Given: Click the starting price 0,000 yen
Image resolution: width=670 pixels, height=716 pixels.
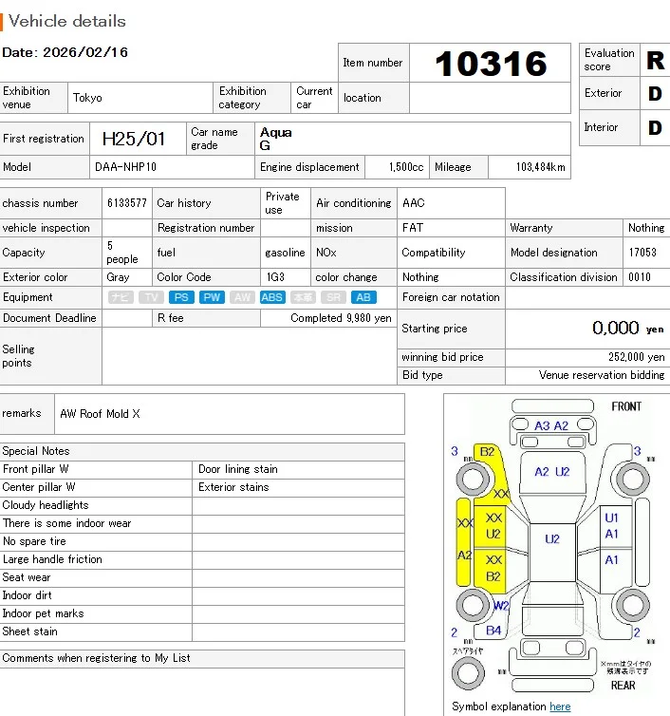Looking at the screenshot, I should (628, 328).
